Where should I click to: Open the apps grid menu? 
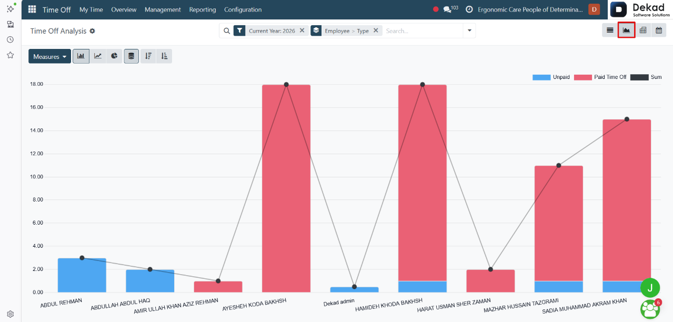(x=32, y=9)
